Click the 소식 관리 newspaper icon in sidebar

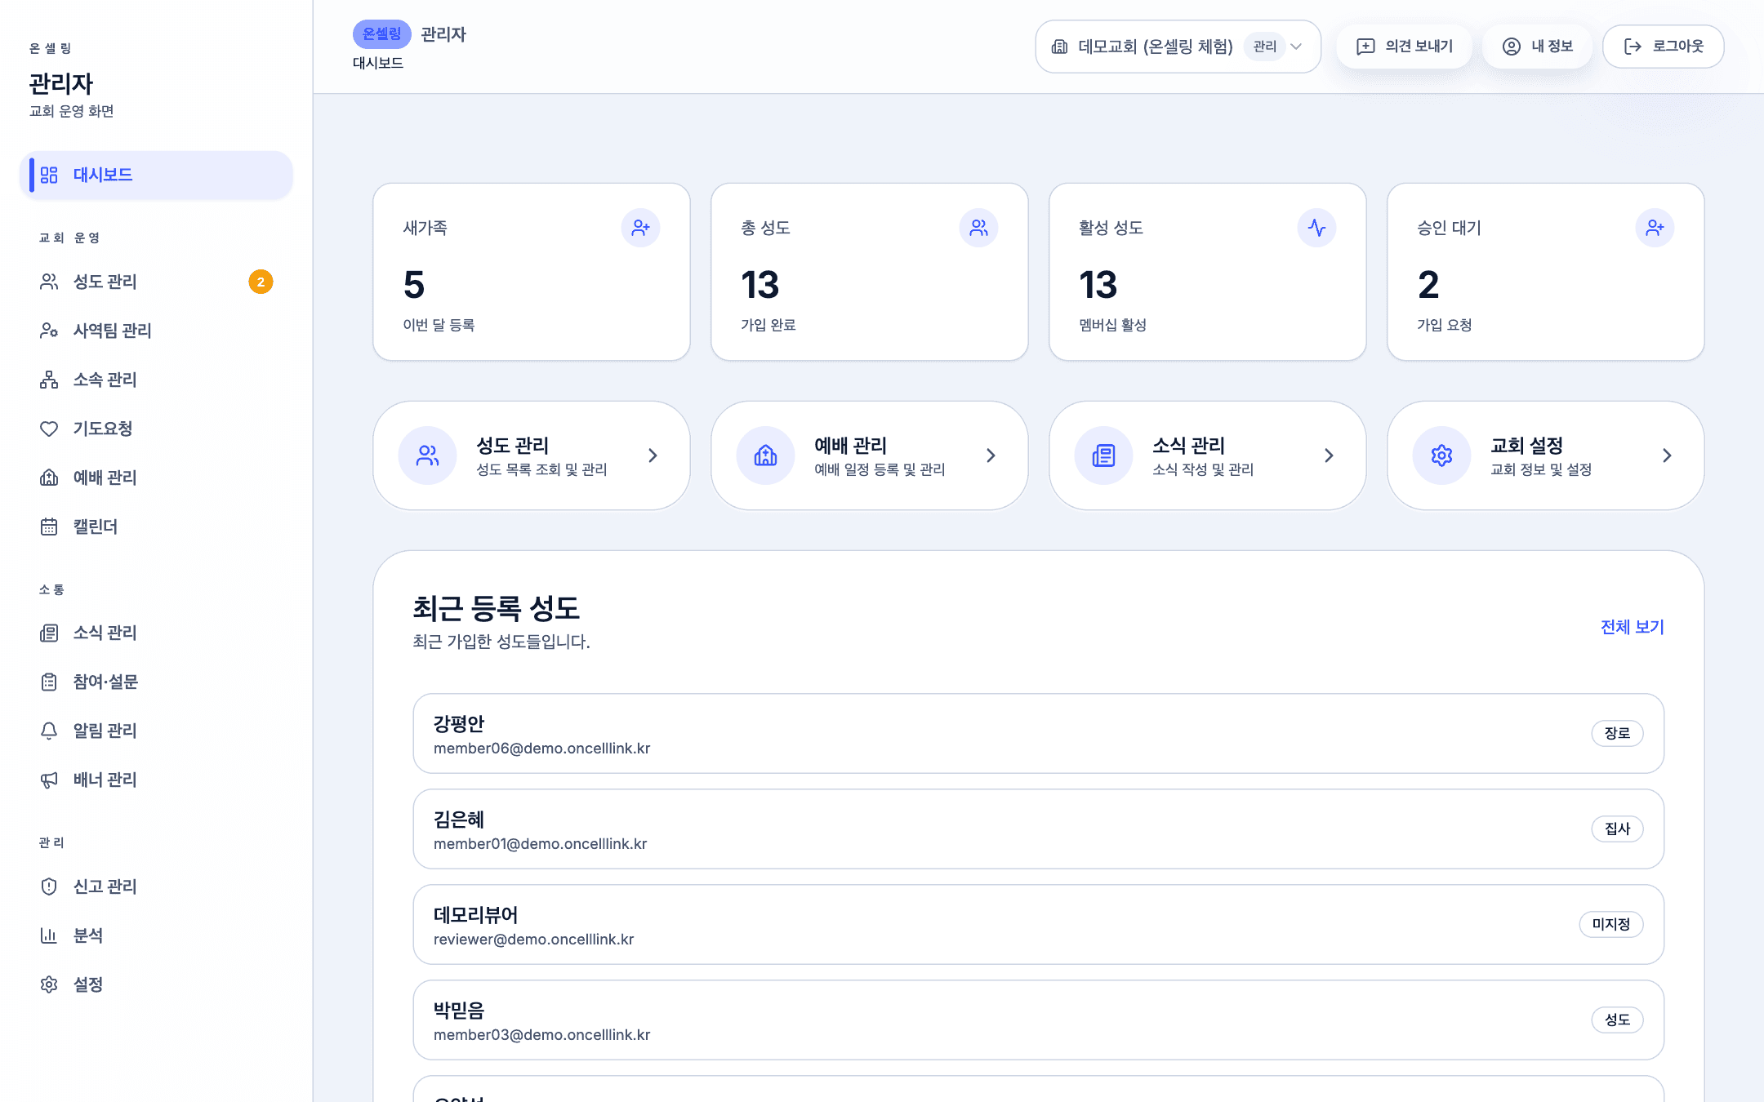coord(49,633)
